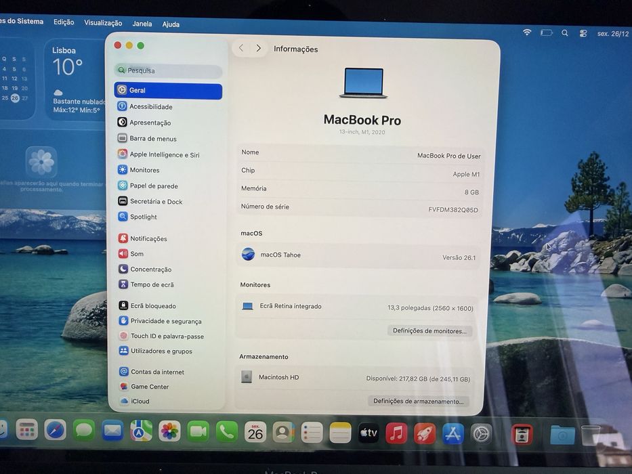Open Privacidade e segurança settings icon
The height and width of the screenshot is (474, 632).
[123, 320]
